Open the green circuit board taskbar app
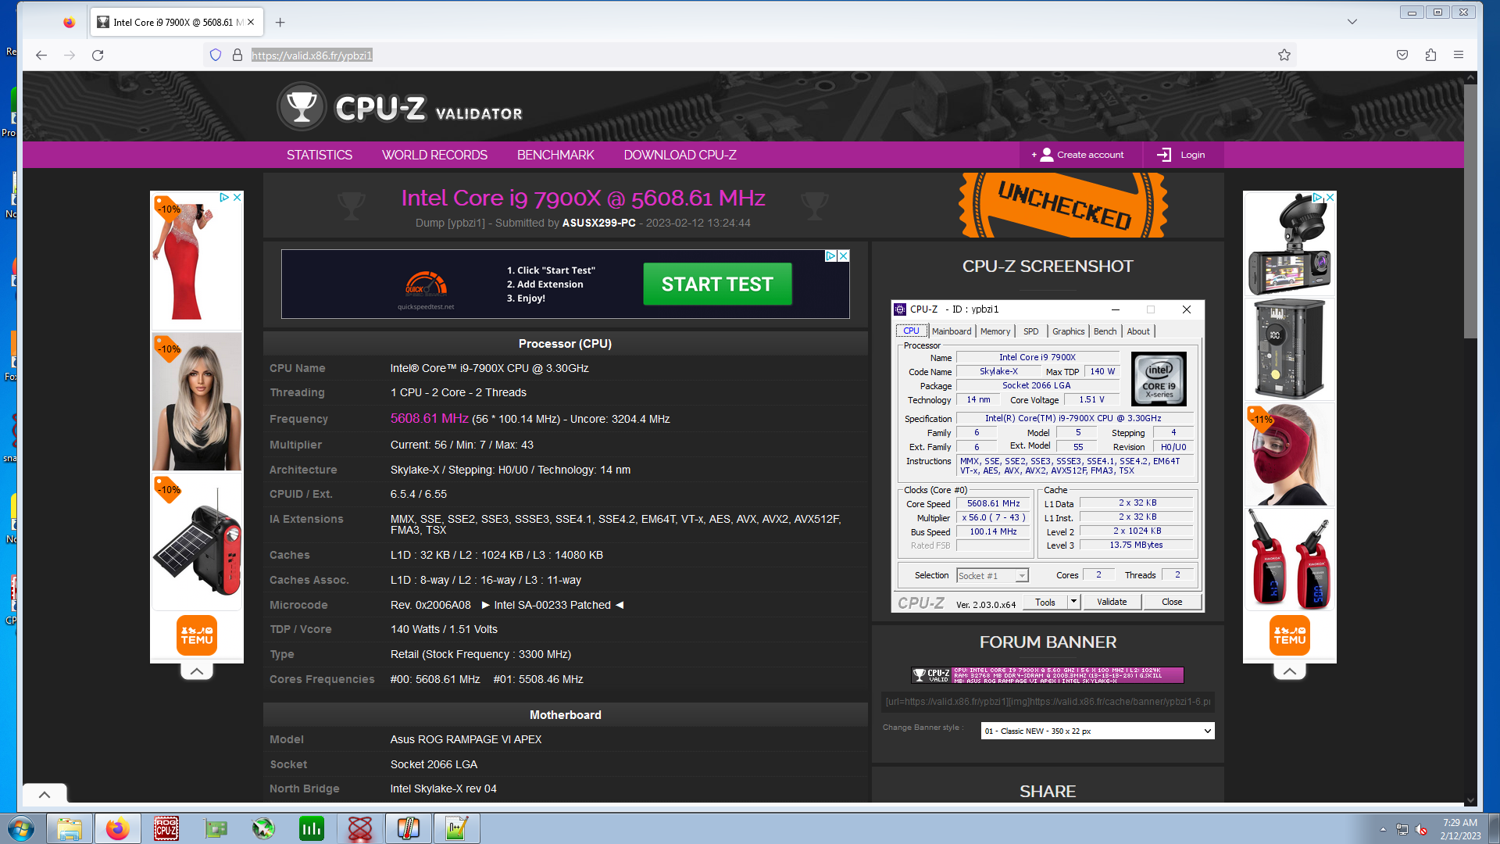 pos(215,828)
